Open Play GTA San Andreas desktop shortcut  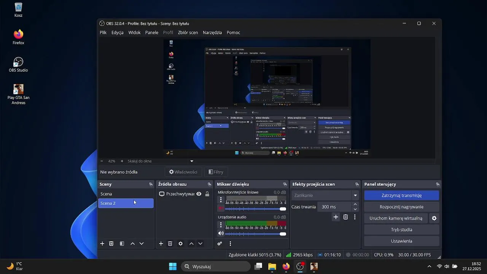click(x=18, y=94)
